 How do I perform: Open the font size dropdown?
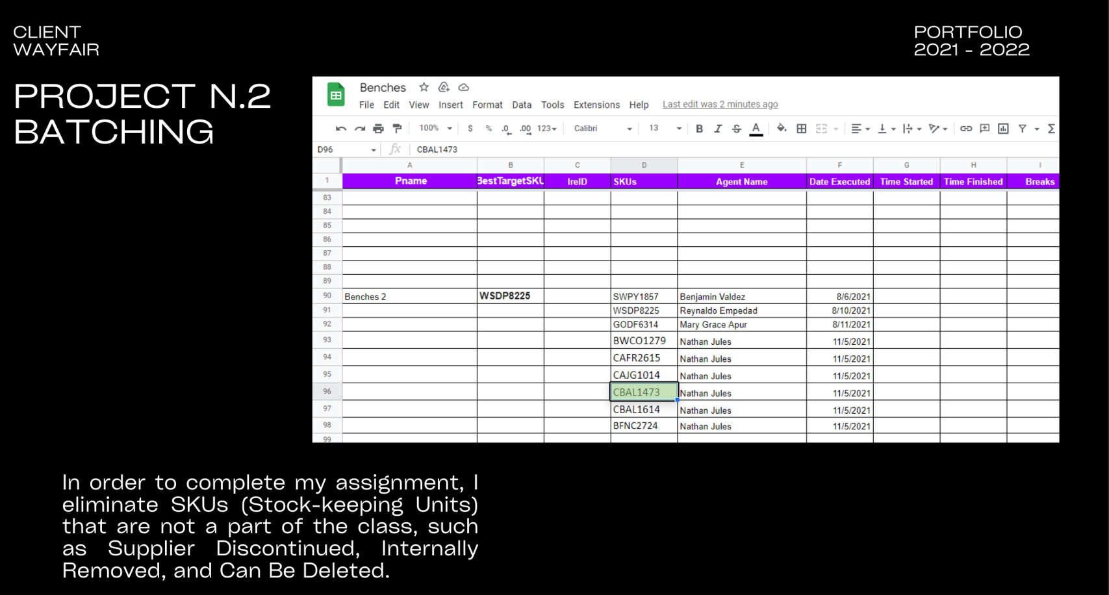click(x=665, y=129)
